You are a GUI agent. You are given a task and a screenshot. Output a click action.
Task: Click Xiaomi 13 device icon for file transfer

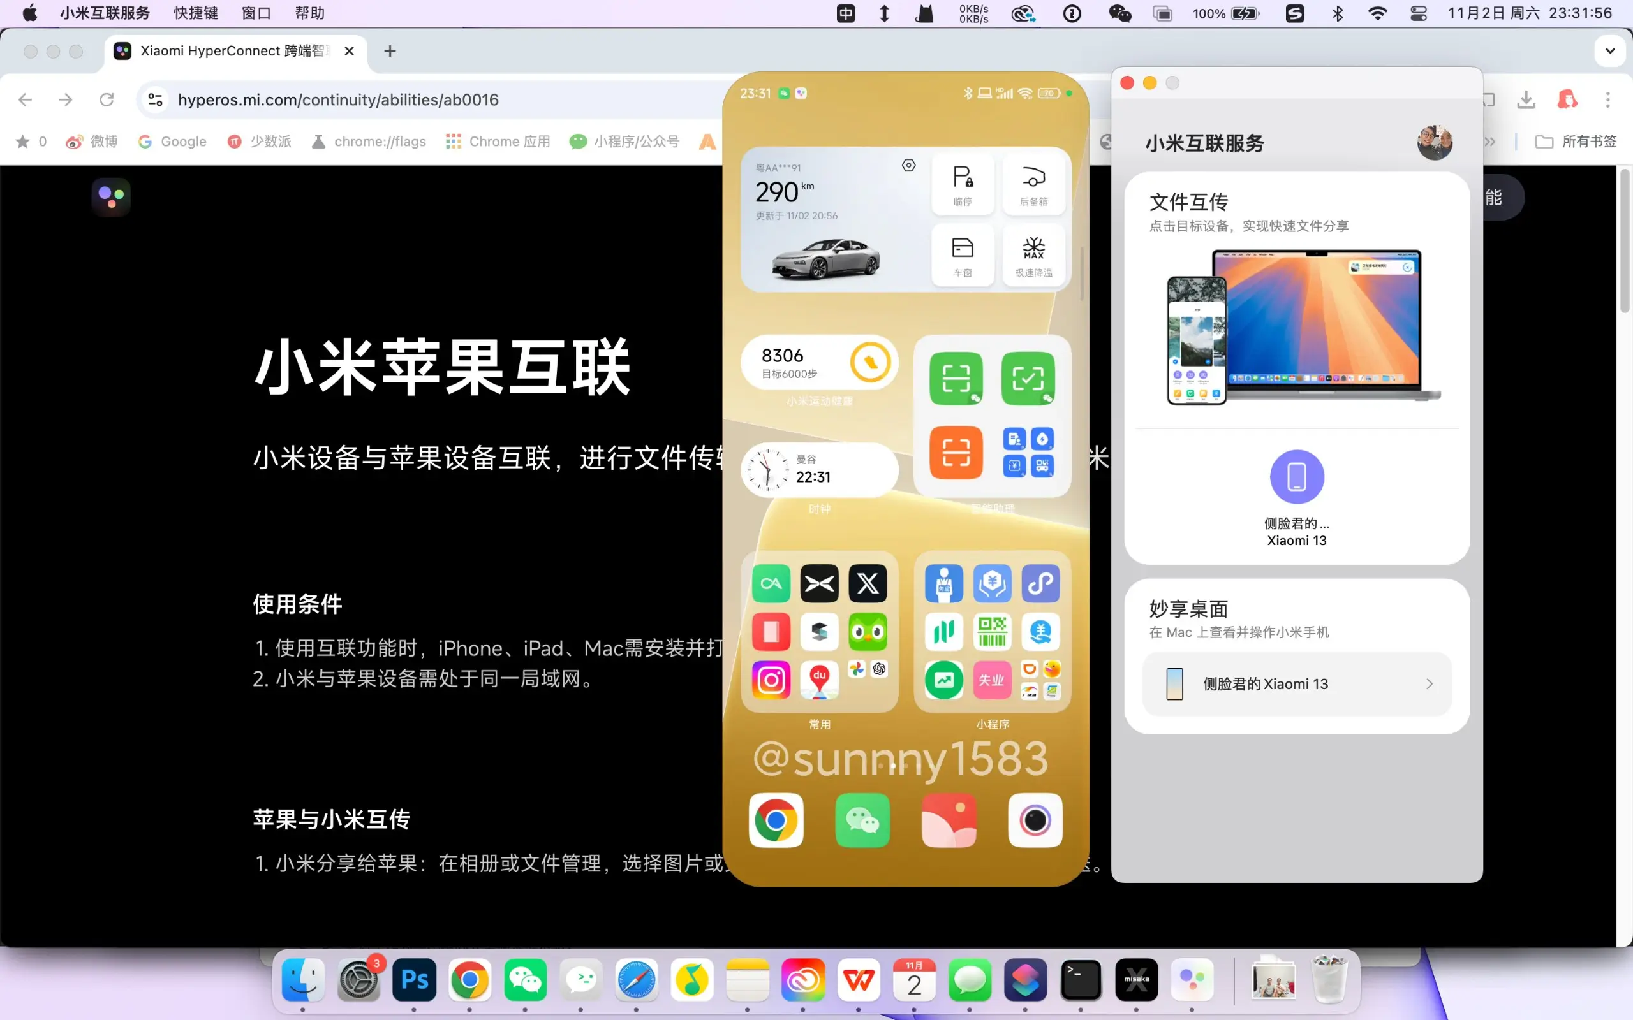(1297, 477)
